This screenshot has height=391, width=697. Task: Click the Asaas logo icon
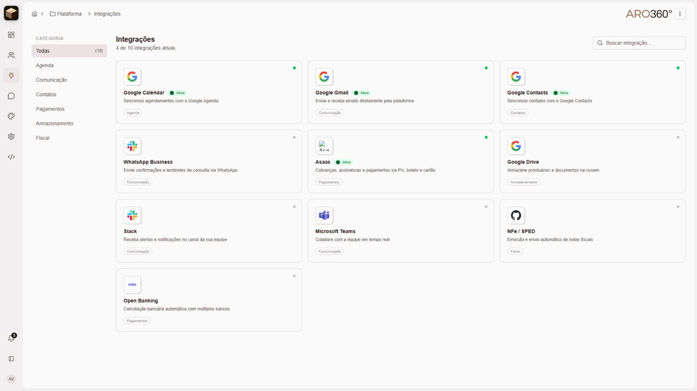[324, 146]
